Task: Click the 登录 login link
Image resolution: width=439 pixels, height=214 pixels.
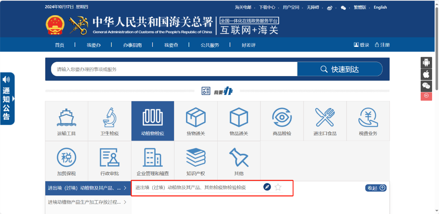Action: (x=362, y=45)
